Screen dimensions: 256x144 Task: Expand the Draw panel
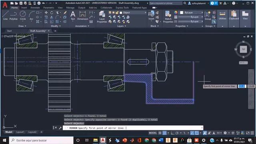(x=22, y=26)
